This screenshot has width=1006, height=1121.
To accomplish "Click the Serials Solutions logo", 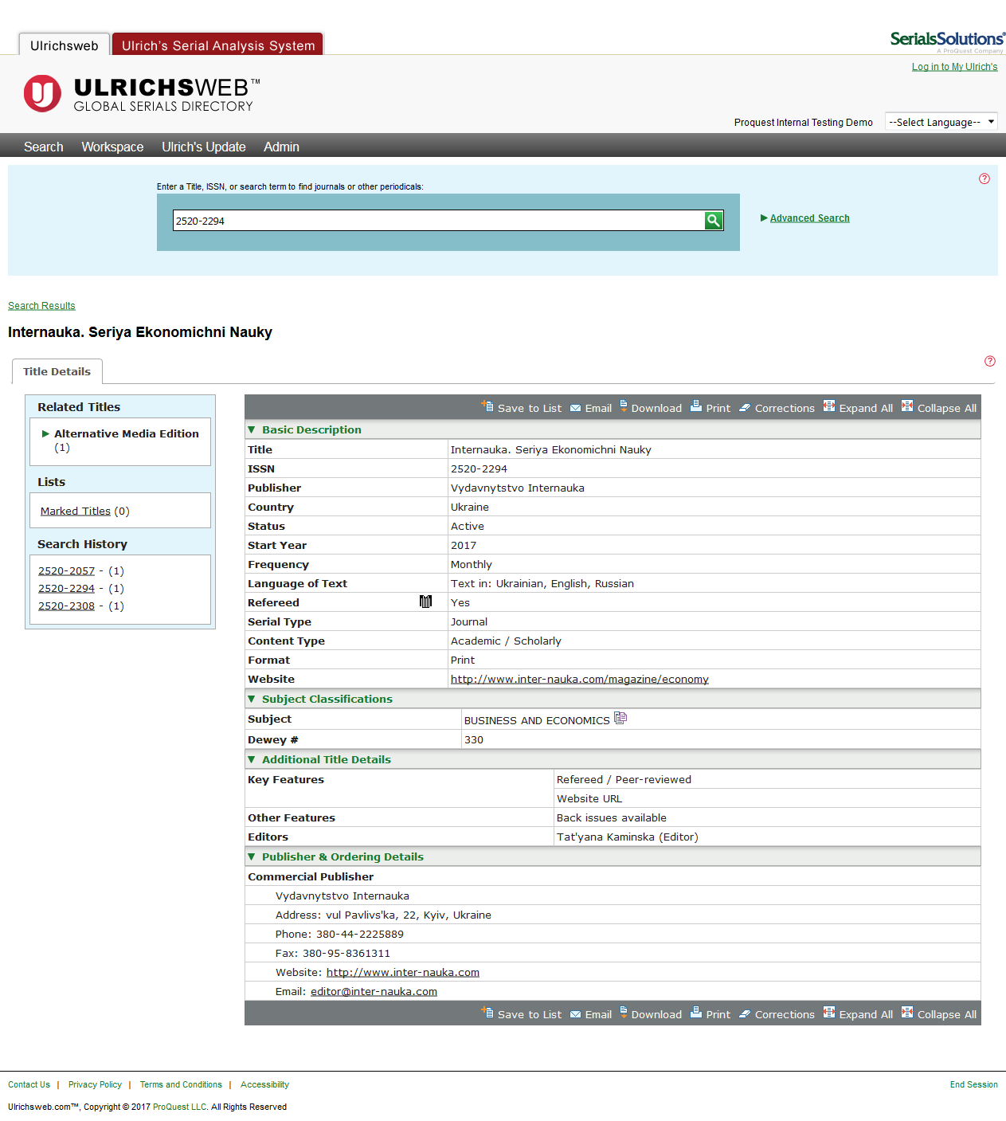I will [x=948, y=41].
